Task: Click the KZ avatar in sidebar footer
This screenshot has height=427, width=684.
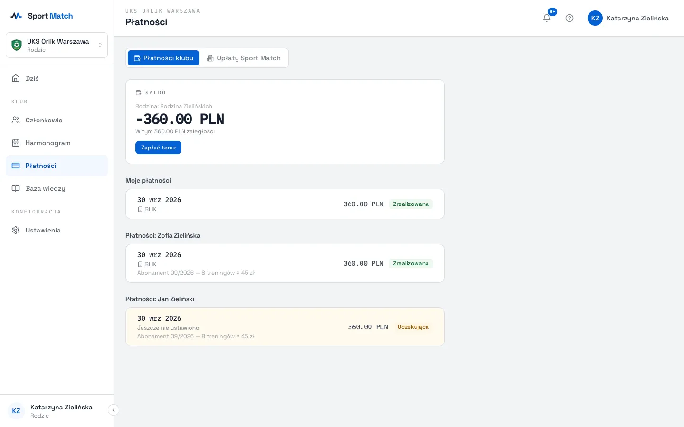Action: 16,411
